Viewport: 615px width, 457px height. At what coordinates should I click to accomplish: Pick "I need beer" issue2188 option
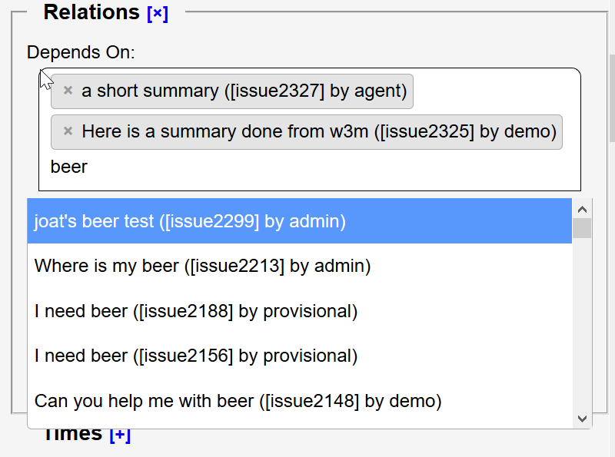[196, 311]
